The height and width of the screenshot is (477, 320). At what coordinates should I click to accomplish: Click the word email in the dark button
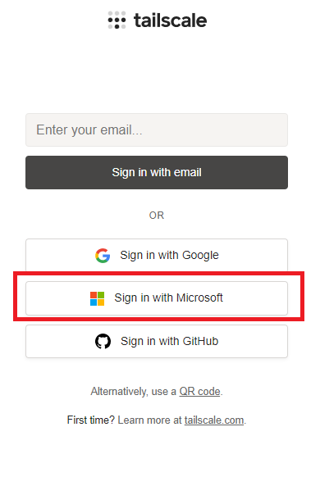188,172
